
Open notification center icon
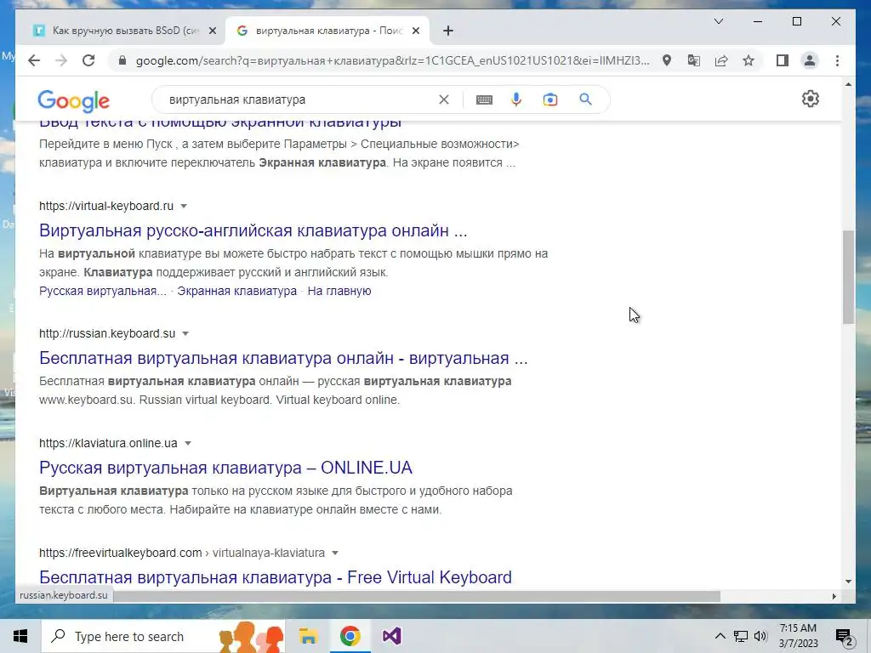(844, 636)
